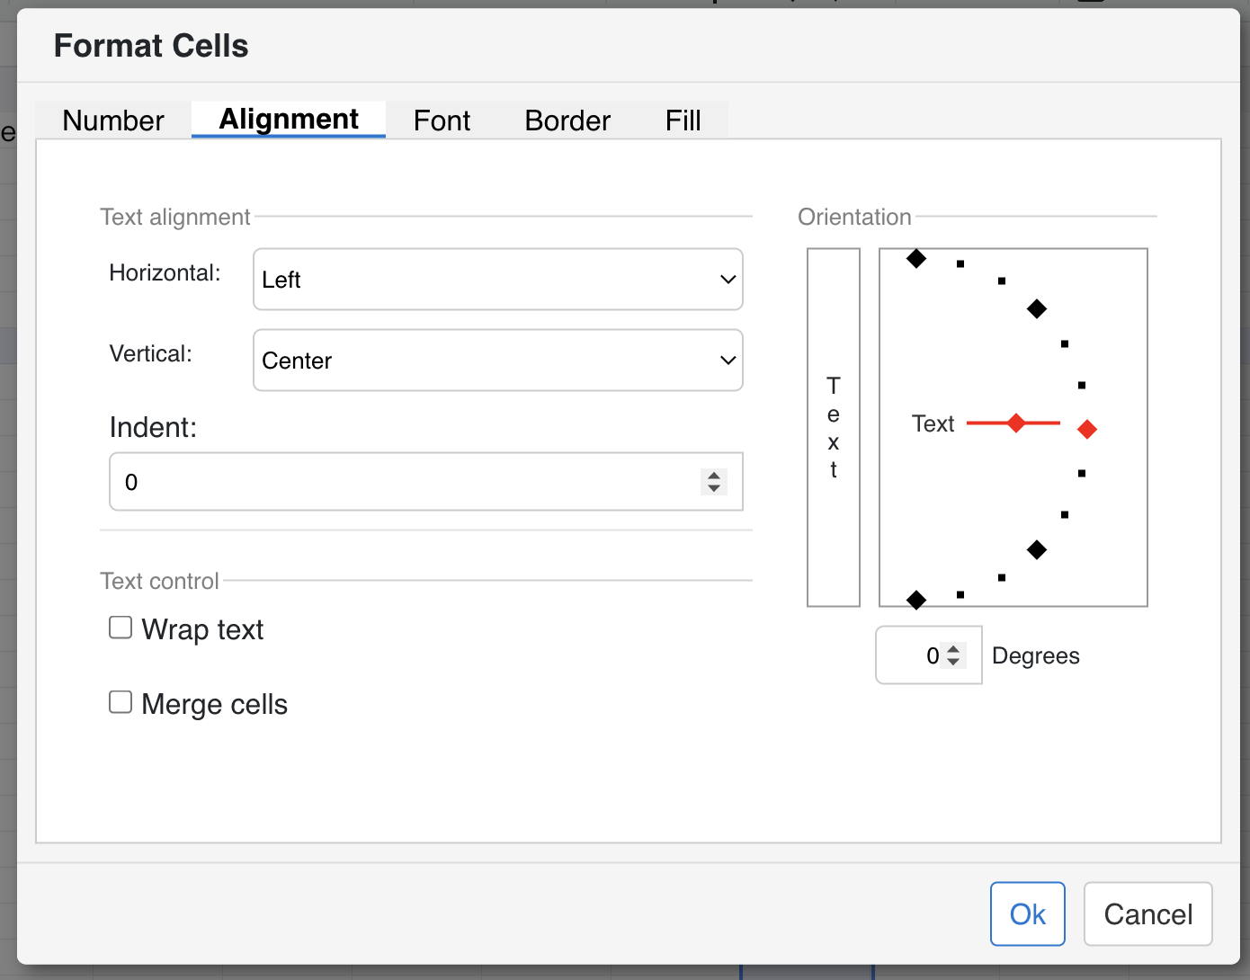Click the bottom diamond marker for -90 degrees
The image size is (1250, 980).
coord(916,600)
